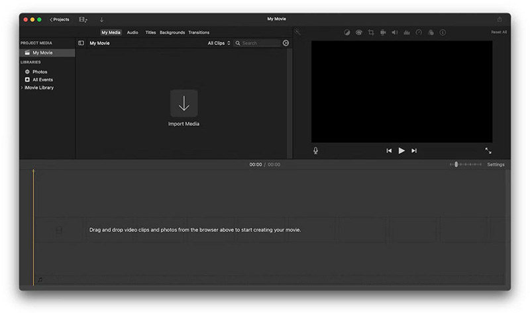Click the import down-arrow in toolbar
This screenshot has height=316, width=530.
click(x=102, y=20)
